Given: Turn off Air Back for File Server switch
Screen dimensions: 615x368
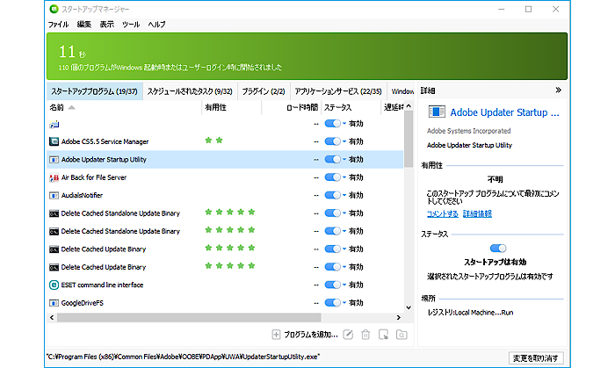Looking at the screenshot, I should pos(333,177).
